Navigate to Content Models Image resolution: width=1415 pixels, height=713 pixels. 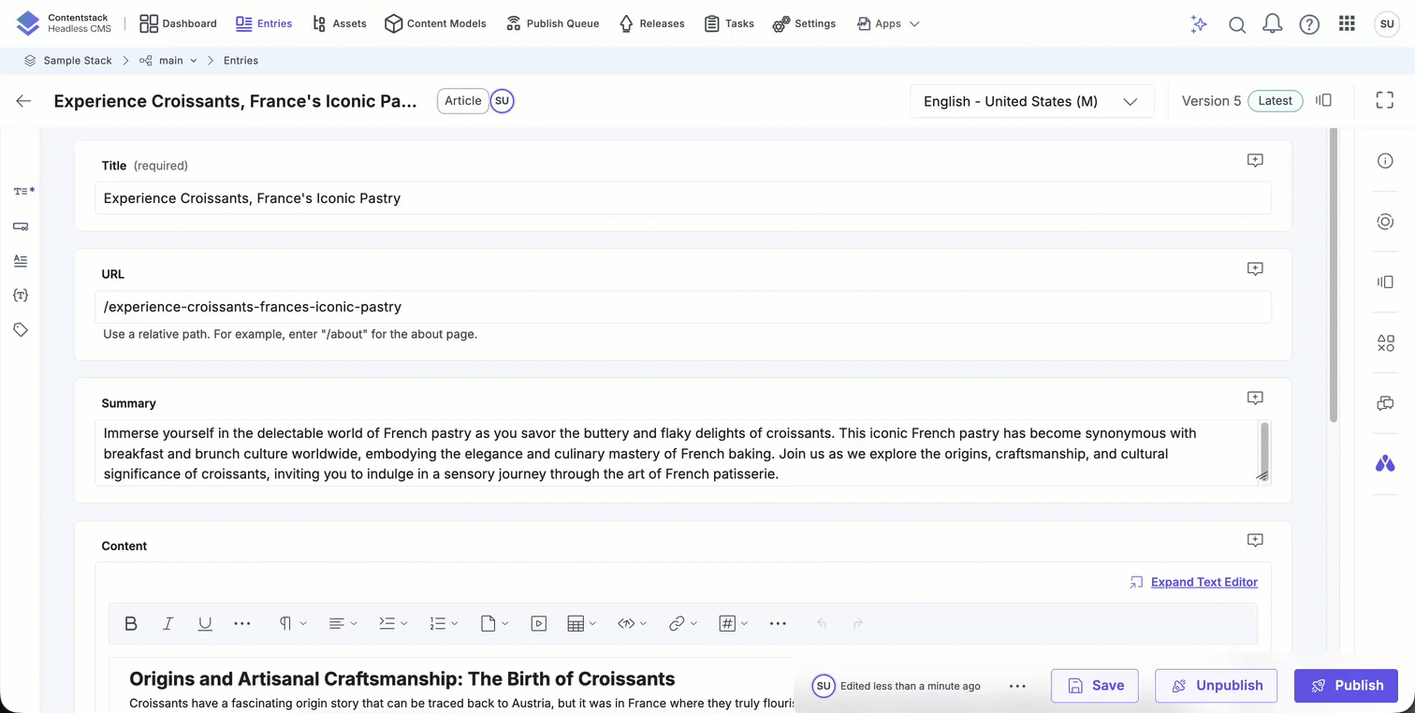point(435,23)
